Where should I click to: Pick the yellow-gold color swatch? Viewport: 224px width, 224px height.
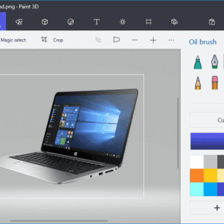pyautogui.click(x=211, y=175)
